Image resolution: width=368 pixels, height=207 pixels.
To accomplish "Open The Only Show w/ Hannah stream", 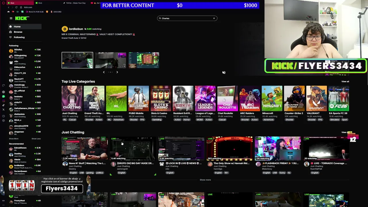I will click(x=229, y=148).
